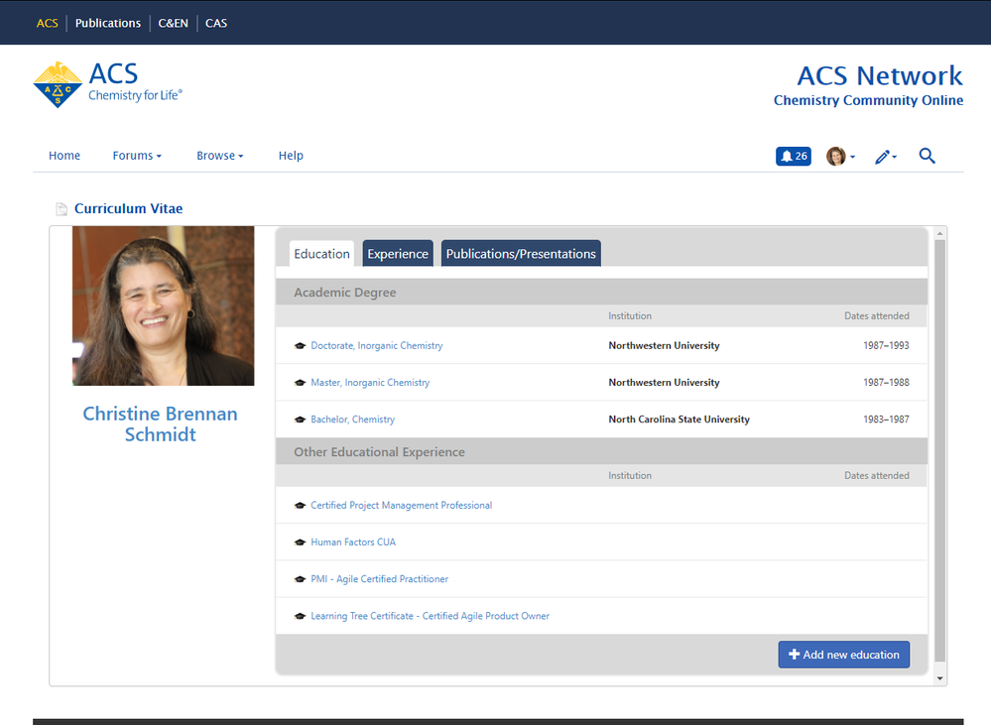
Task: Select the Education tab
Action: (321, 254)
